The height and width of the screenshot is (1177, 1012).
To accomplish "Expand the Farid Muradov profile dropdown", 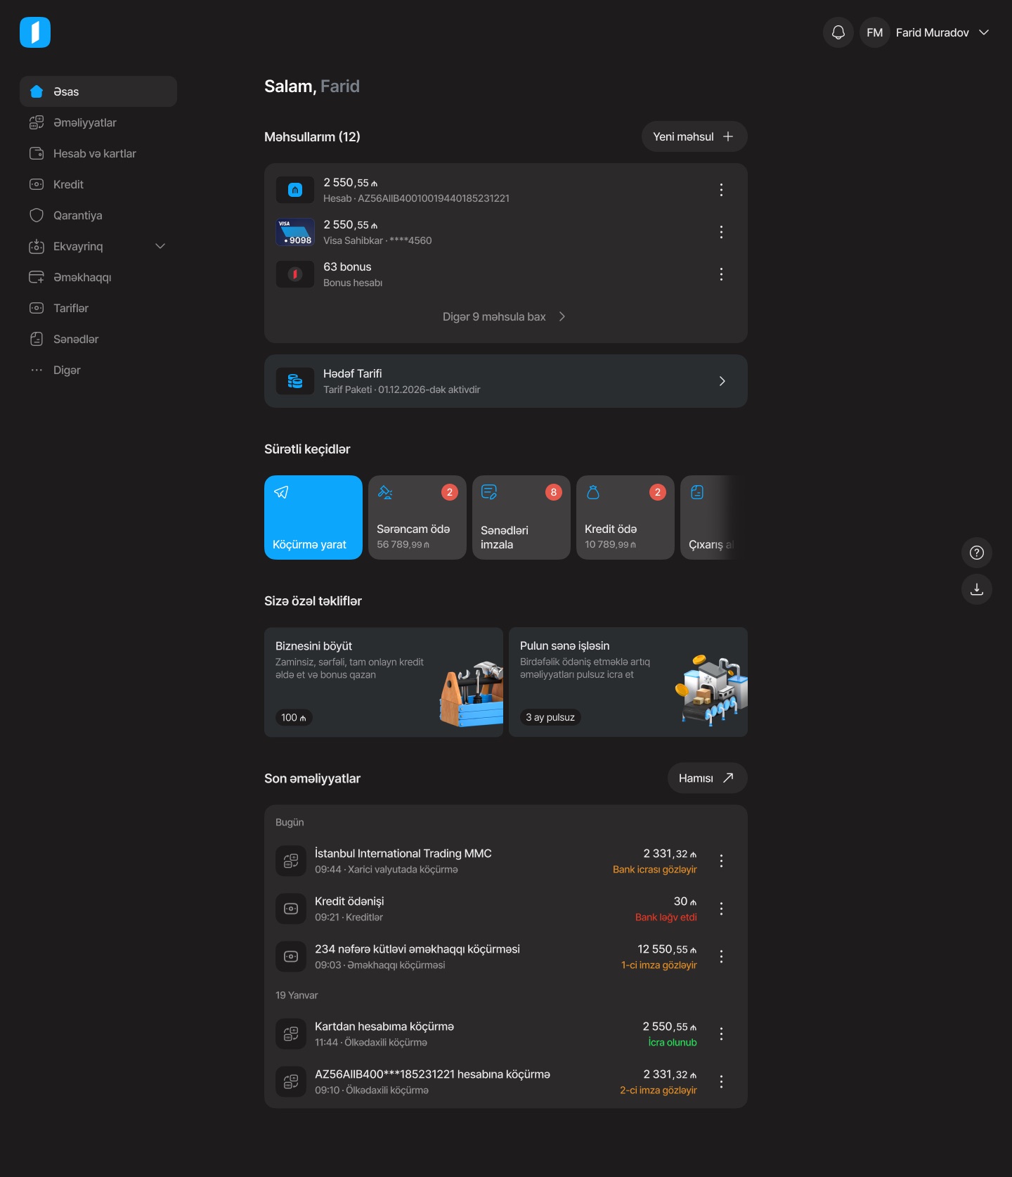I will (984, 32).
